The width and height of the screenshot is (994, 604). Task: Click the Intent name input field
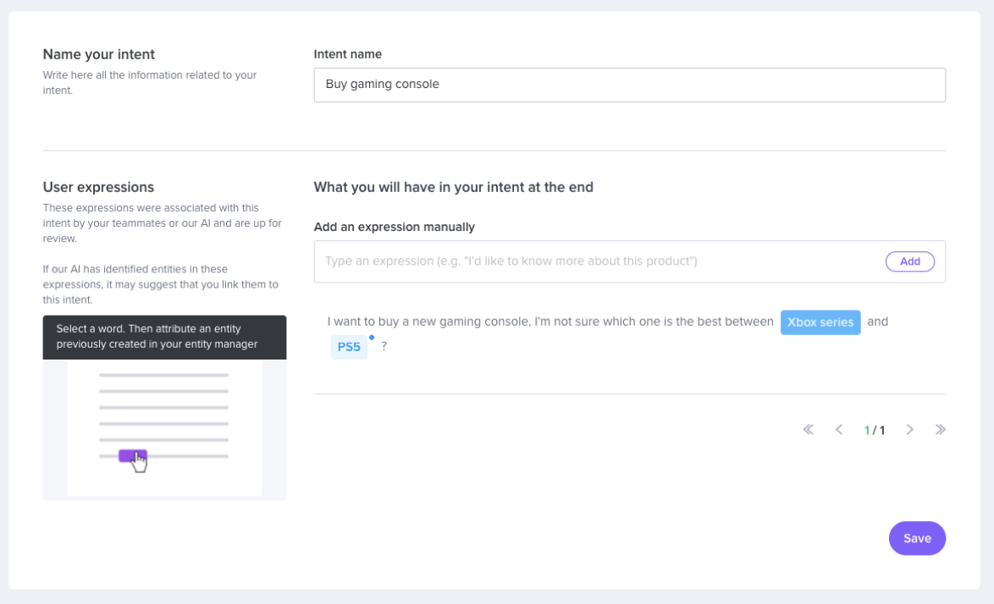[x=629, y=85]
